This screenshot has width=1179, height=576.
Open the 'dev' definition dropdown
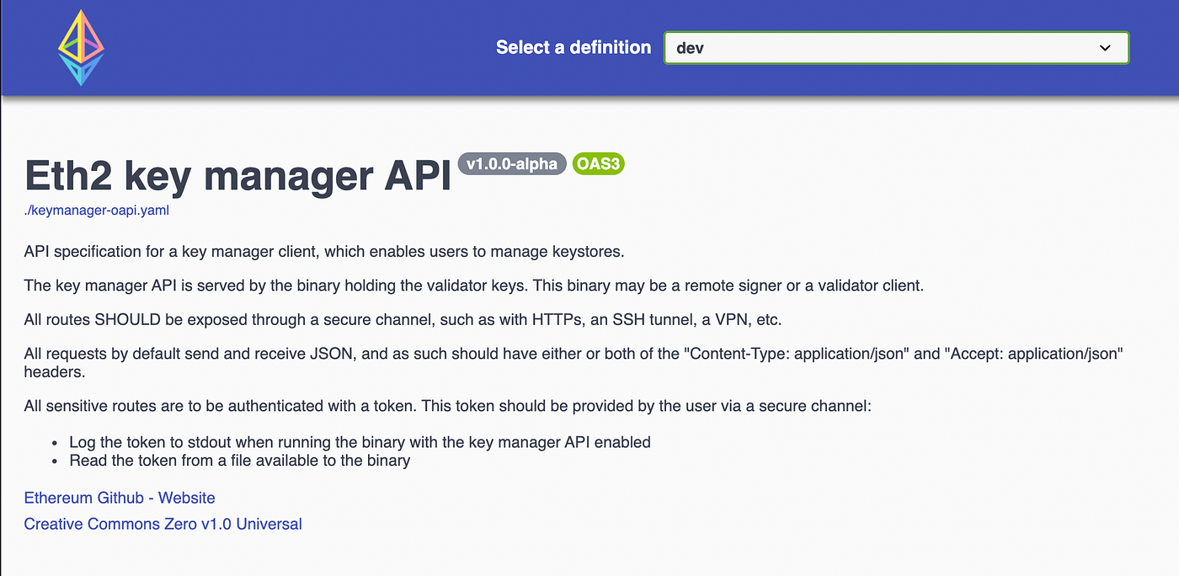(896, 48)
